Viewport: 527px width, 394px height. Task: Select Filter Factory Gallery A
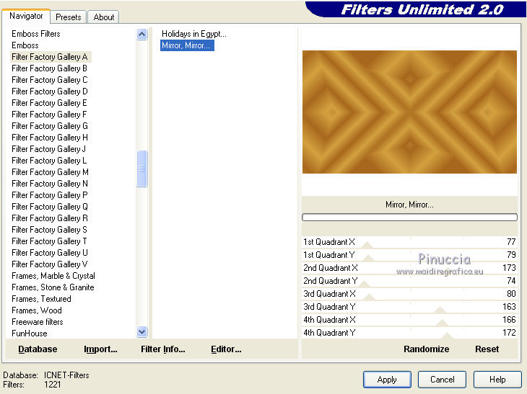click(50, 57)
